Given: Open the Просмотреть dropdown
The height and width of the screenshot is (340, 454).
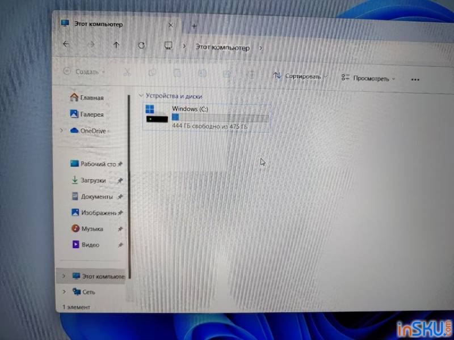Looking at the screenshot, I should click(x=368, y=78).
